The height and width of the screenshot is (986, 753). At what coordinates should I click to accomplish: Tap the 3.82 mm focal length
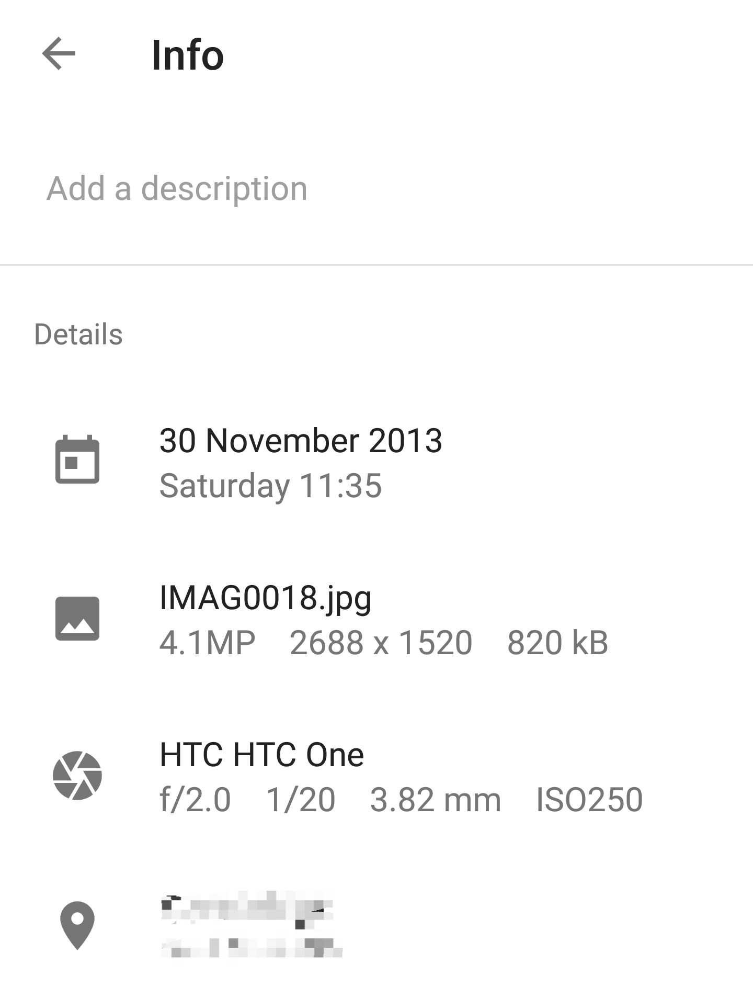tap(436, 800)
